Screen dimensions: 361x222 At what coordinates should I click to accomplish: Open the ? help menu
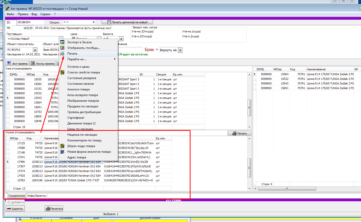(55, 14)
